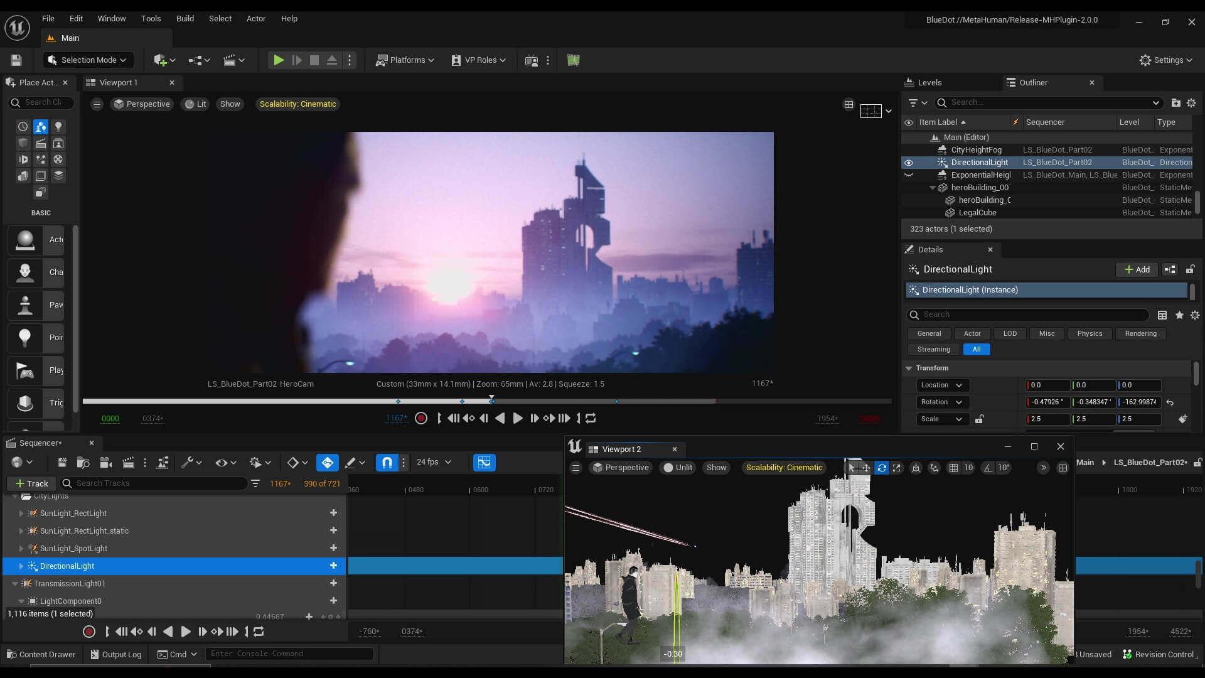The width and height of the screenshot is (1205, 678).
Task: Click the Add button in the Details panel
Action: [x=1137, y=269]
